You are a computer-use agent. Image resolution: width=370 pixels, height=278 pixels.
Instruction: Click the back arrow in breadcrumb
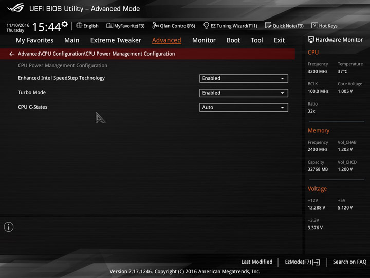tap(12, 54)
